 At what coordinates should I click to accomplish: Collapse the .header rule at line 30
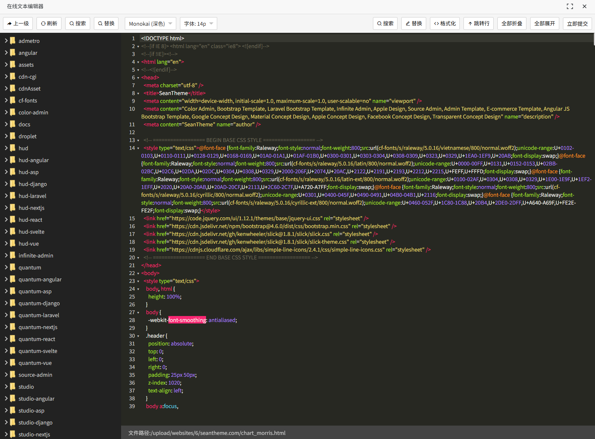coord(138,336)
